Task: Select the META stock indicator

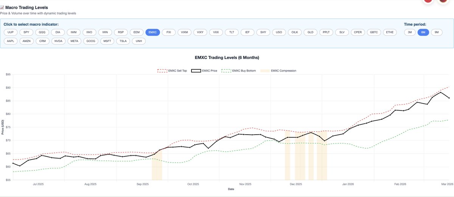Action: tap(74, 41)
